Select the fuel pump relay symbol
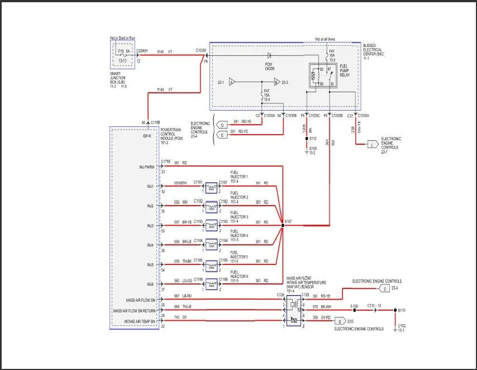This screenshot has width=477, height=370. click(323, 75)
